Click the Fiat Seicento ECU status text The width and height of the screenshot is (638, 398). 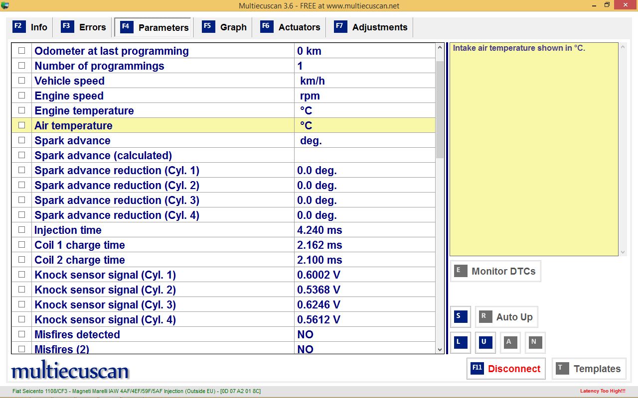[x=137, y=392]
